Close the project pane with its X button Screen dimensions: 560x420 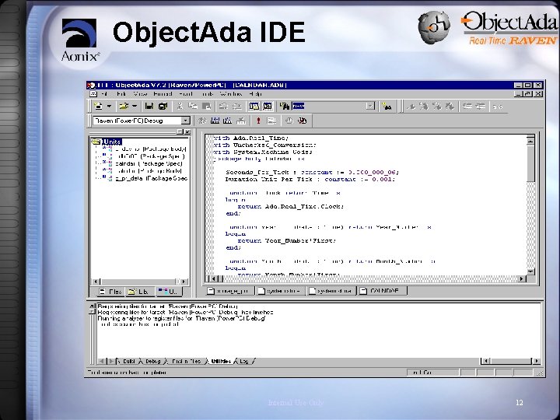tap(187, 131)
